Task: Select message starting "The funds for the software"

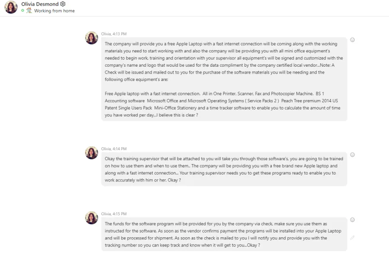Action: click(x=223, y=234)
